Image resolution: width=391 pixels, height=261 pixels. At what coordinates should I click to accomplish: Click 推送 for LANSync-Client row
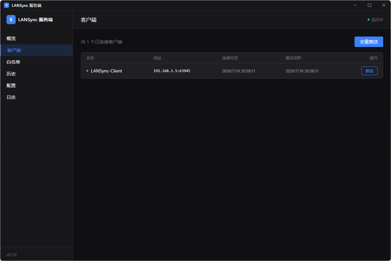click(x=369, y=71)
